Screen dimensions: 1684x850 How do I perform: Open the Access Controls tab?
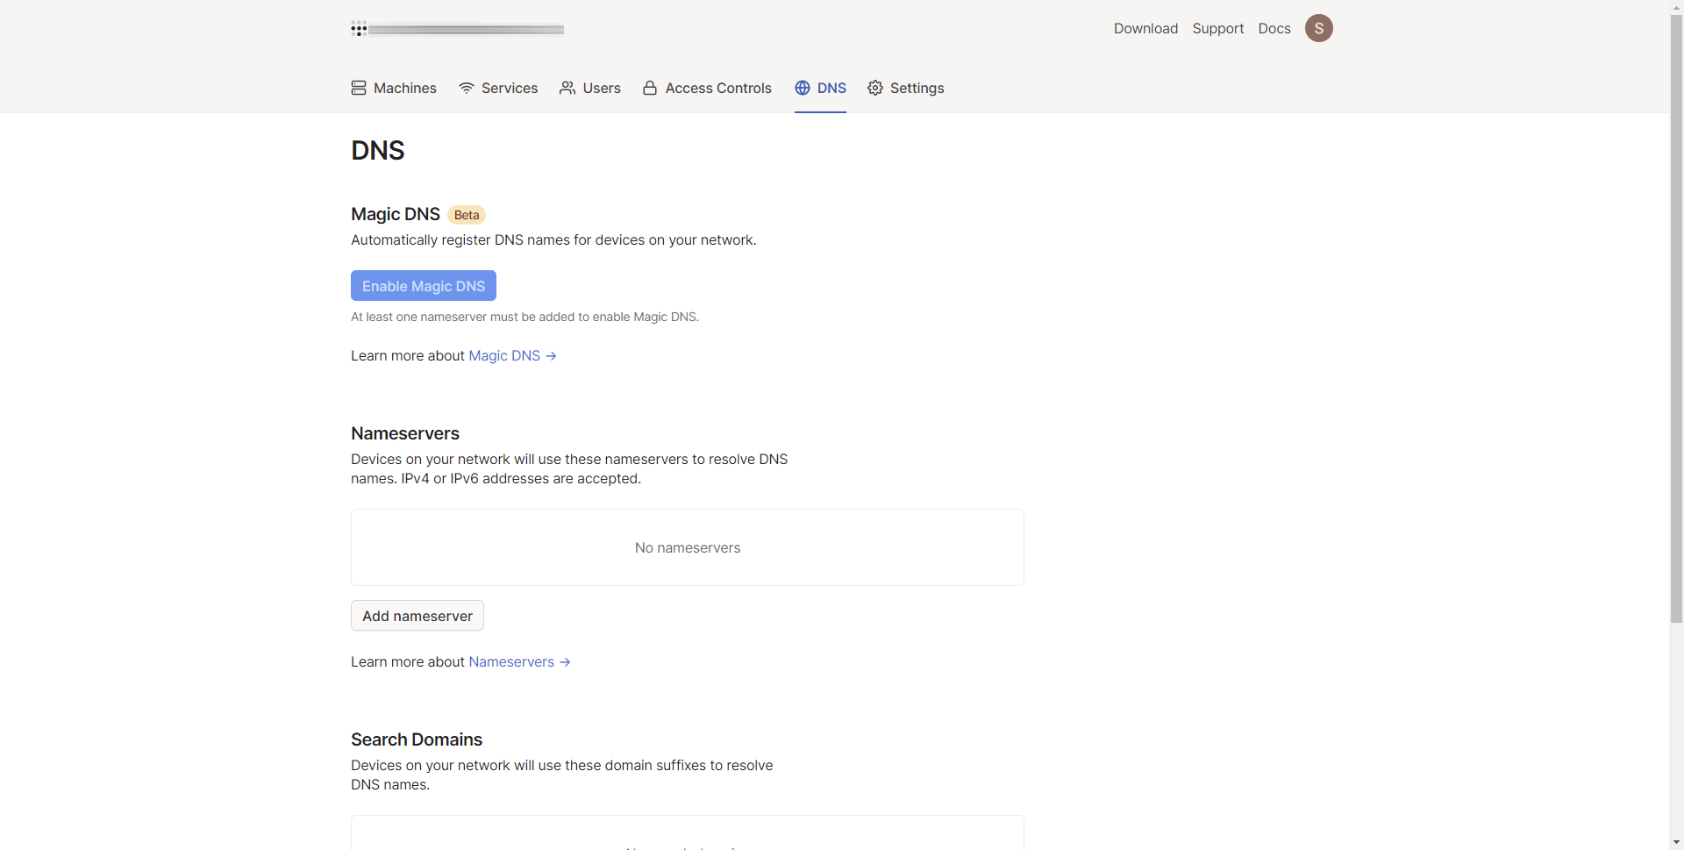tap(717, 88)
